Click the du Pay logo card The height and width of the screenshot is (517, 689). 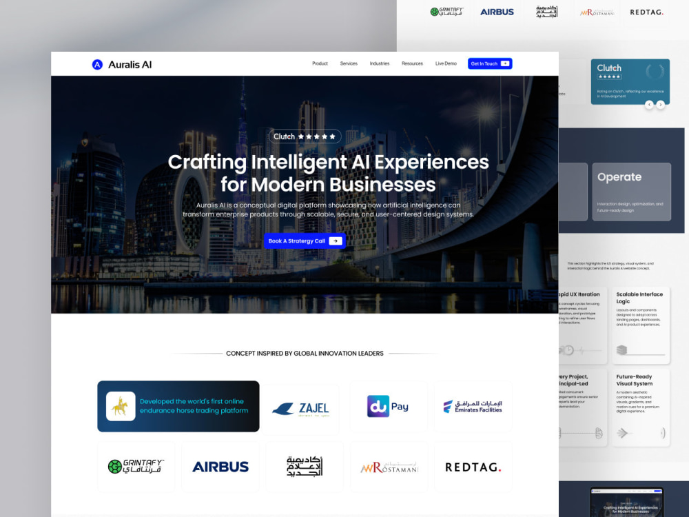[389, 406]
